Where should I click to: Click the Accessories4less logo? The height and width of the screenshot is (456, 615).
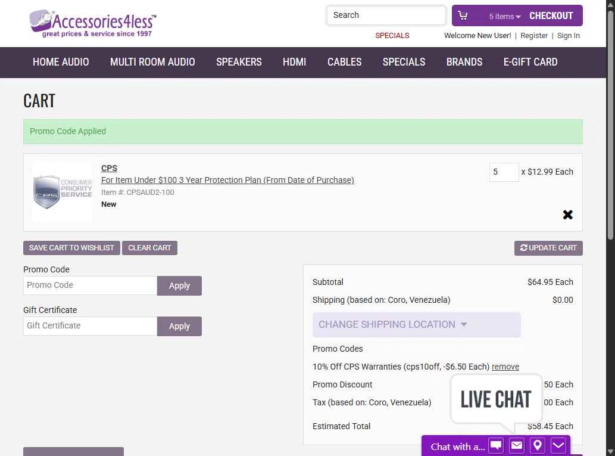point(92,23)
